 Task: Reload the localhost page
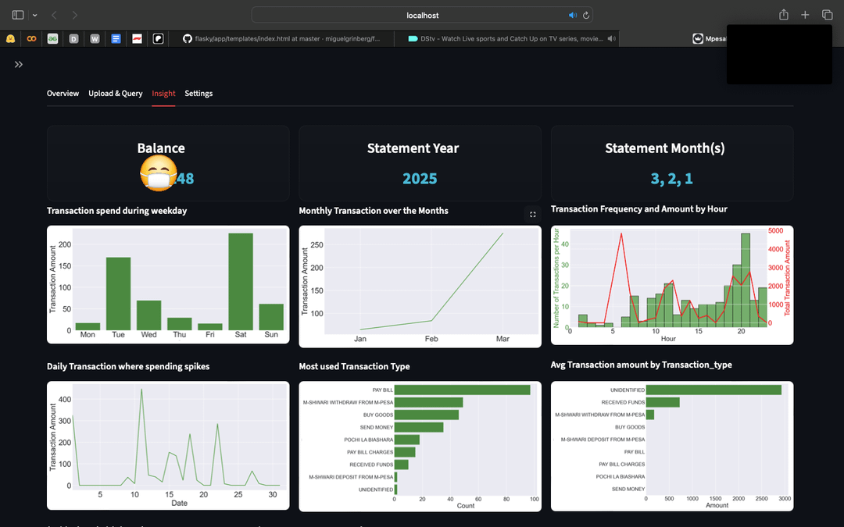click(x=586, y=15)
